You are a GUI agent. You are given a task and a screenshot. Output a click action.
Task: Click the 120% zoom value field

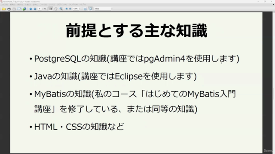(76, 9)
